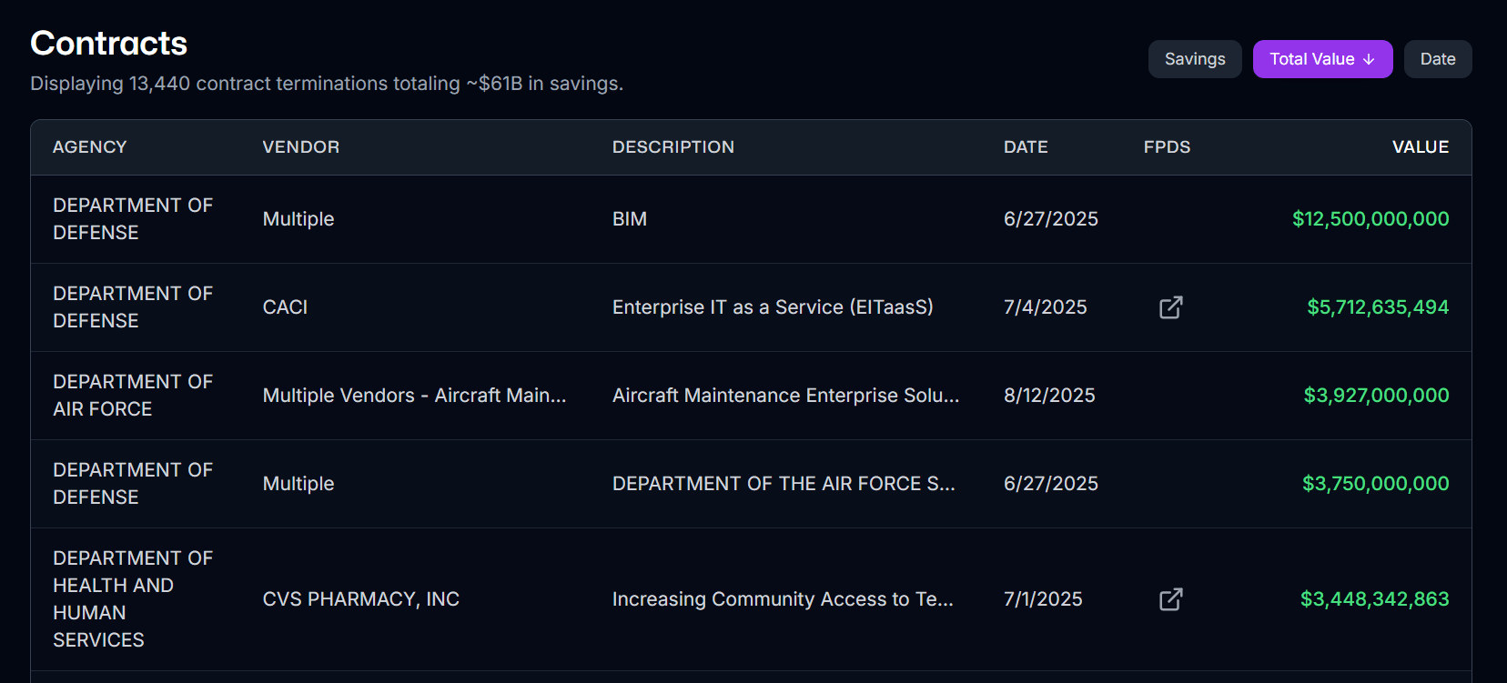Click the Health and Human Services agency
1507x683 pixels.
pyautogui.click(x=133, y=599)
